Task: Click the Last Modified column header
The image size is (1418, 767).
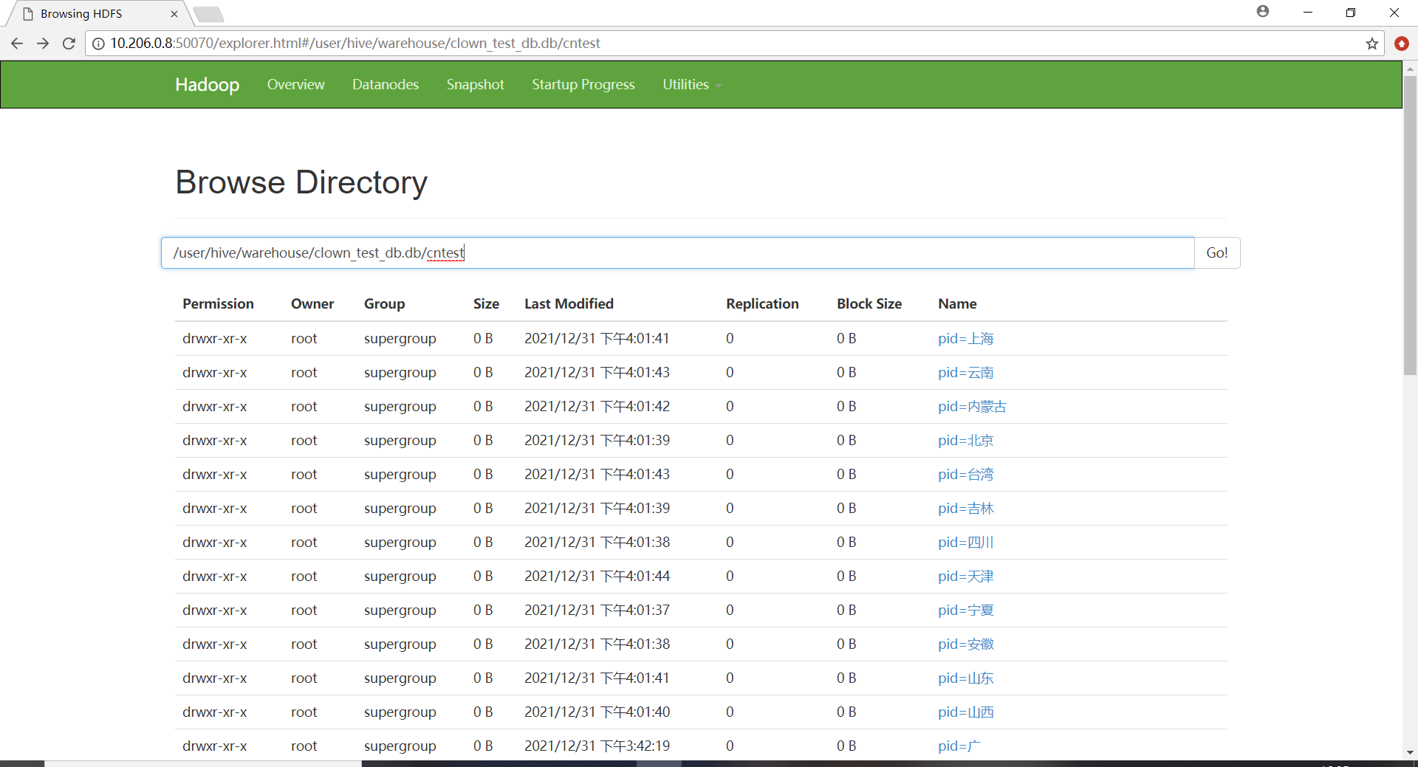Action: pos(569,304)
